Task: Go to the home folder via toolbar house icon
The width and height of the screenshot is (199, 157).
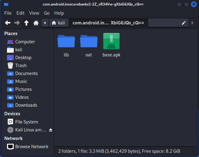Action: pos(36,23)
